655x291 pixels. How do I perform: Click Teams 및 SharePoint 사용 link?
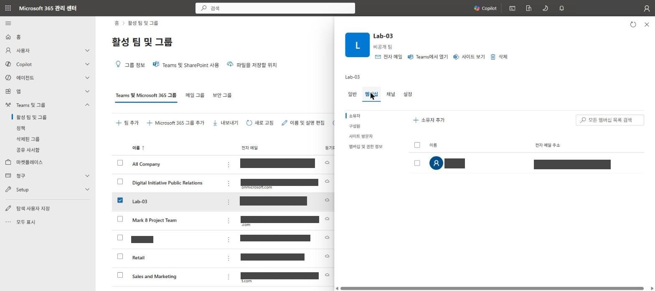(186, 65)
